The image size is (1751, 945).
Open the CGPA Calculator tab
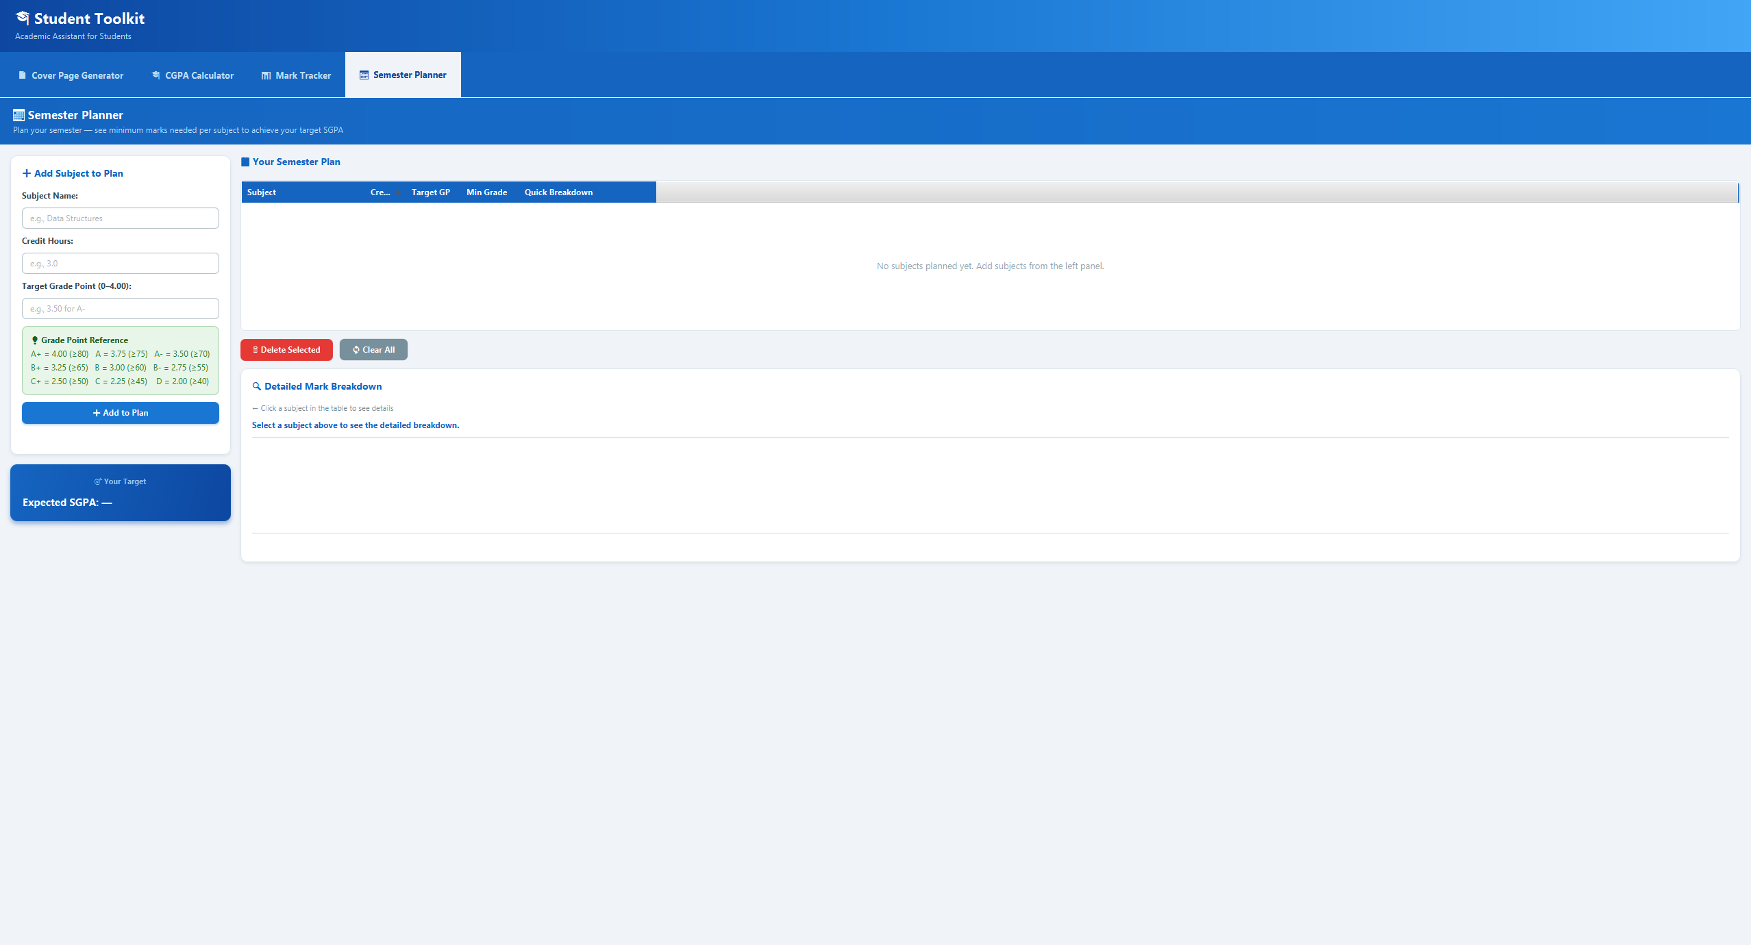click(193, 75)
